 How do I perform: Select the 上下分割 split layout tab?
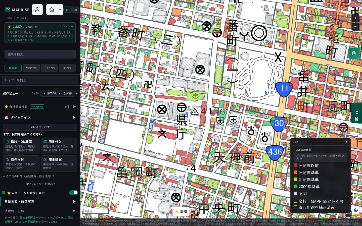[x=49, y=68]
